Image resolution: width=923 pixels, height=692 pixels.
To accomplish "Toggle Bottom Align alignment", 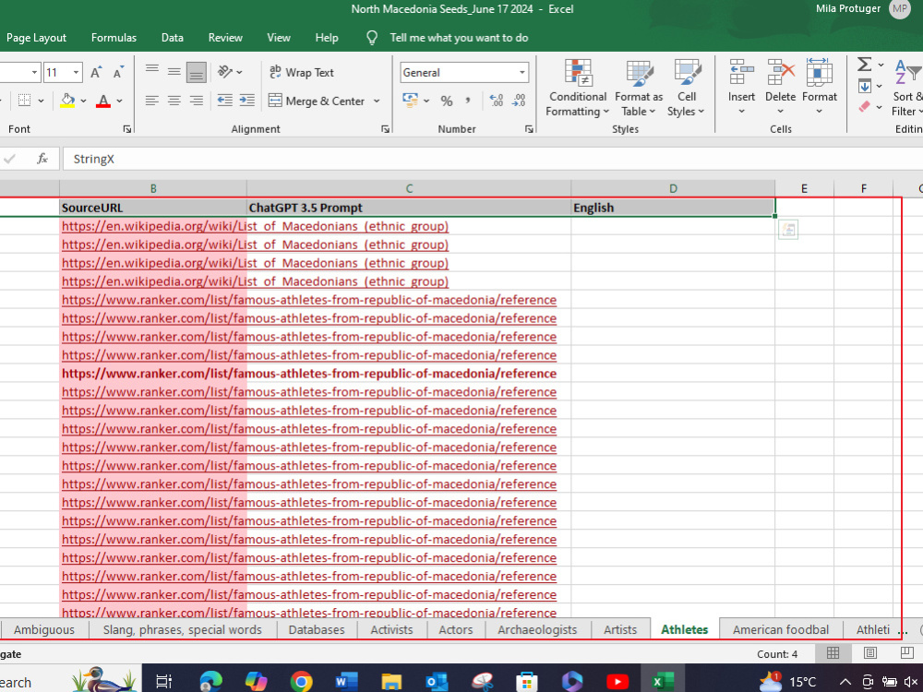I will [x=196, y=72].
